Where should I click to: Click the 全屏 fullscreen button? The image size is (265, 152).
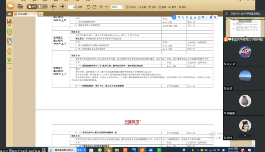coord(142,7)
